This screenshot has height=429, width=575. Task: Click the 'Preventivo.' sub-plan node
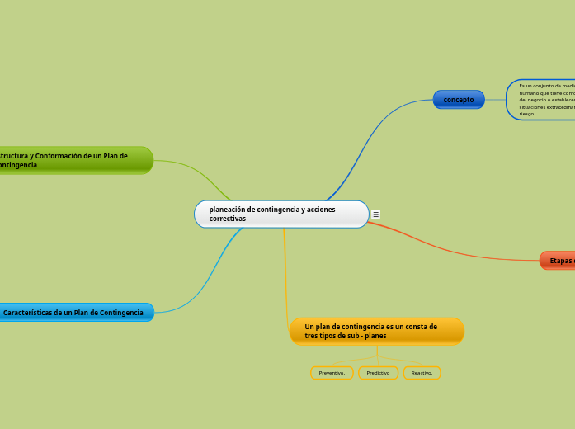click(332, 373)
